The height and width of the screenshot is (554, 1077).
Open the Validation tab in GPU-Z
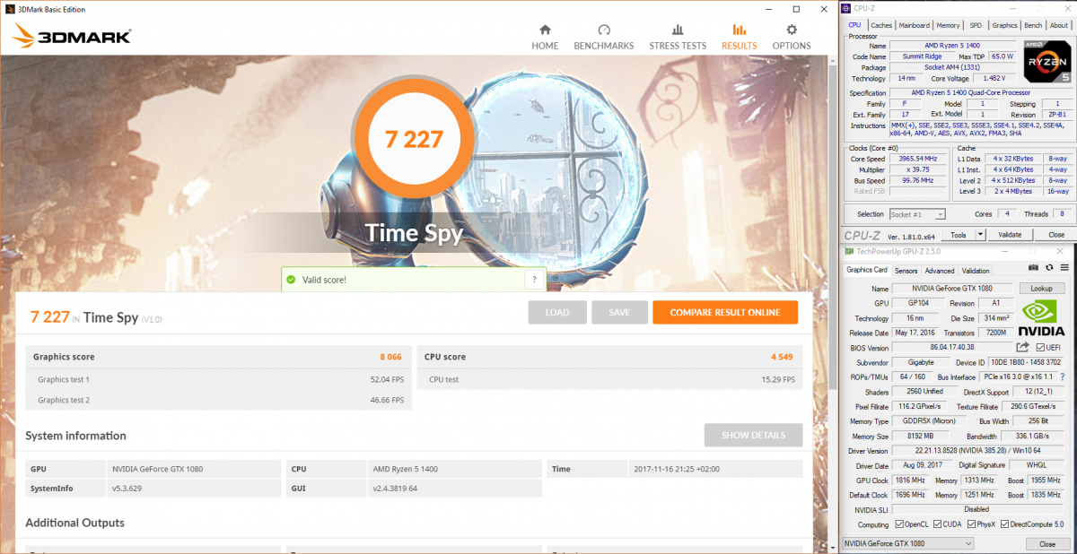976,271
